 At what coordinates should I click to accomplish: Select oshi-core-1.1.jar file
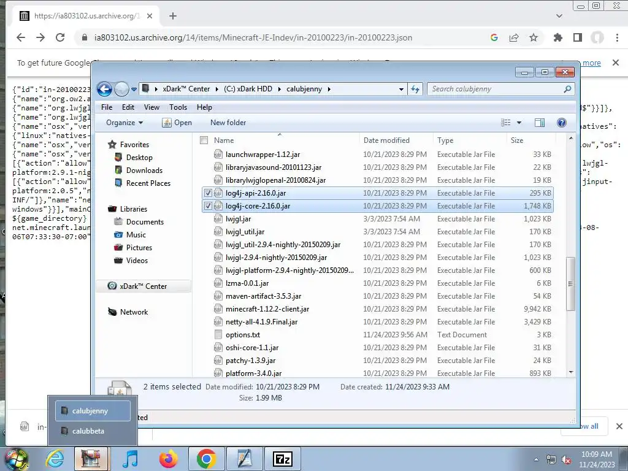(252, 348)
